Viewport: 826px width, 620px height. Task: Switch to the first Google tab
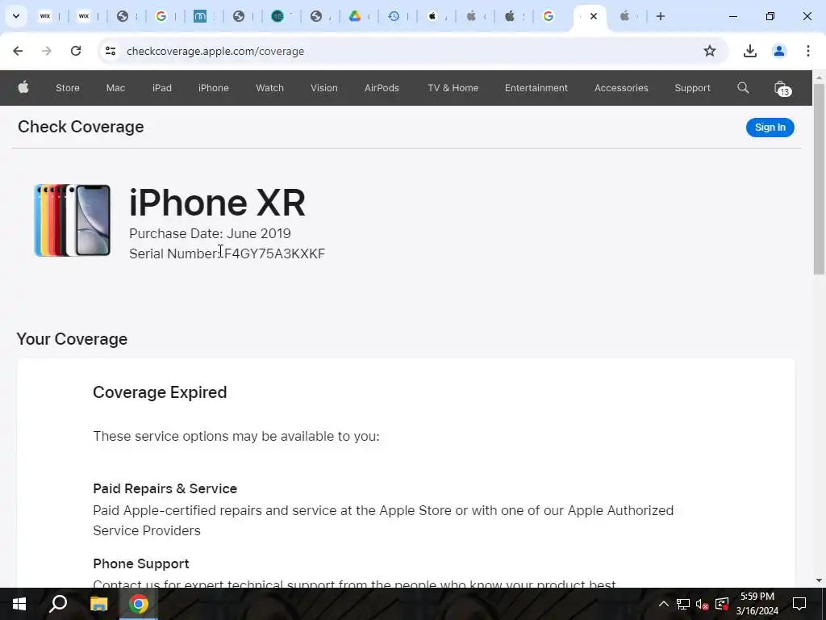pos(161,16)
